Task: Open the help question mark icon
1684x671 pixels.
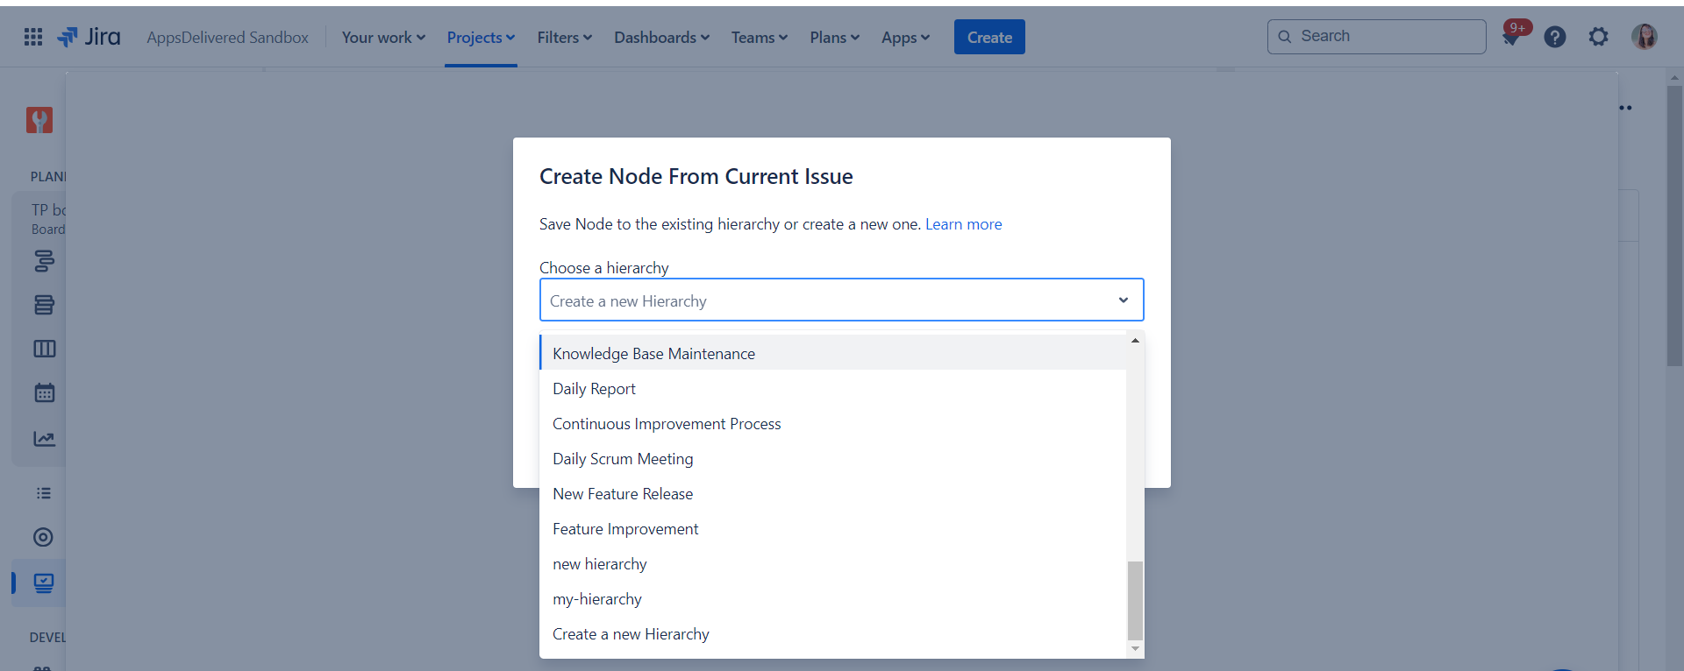Action: [1554, 37]
